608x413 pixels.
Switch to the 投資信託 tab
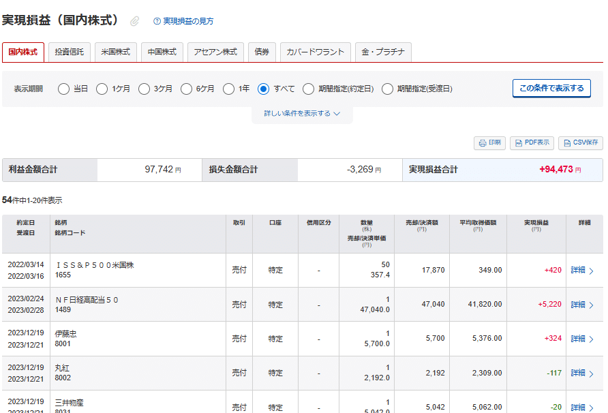click(x=70, y=52)
